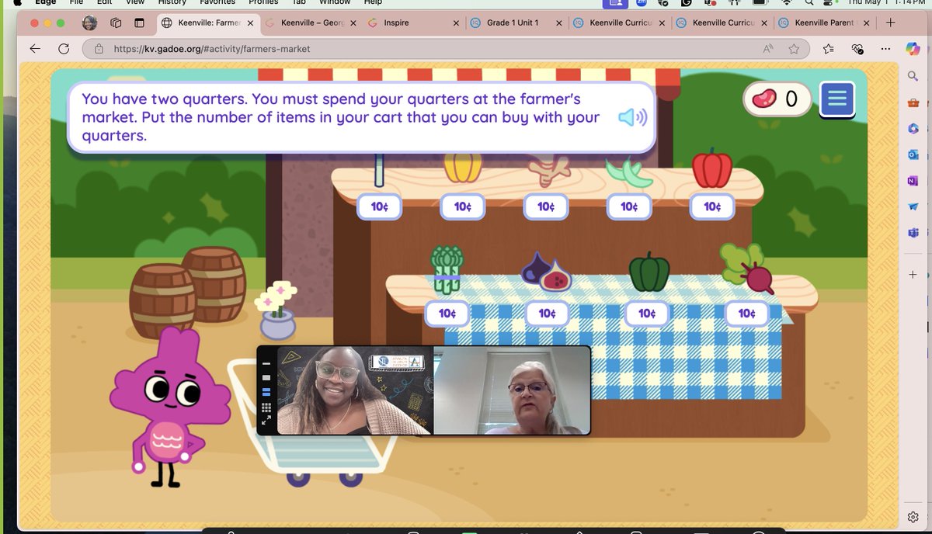The height and width of the screenshot is (534, 932).
Task: Open Drop paper plane in the Edge sidebar
Action: pos(913,206)
